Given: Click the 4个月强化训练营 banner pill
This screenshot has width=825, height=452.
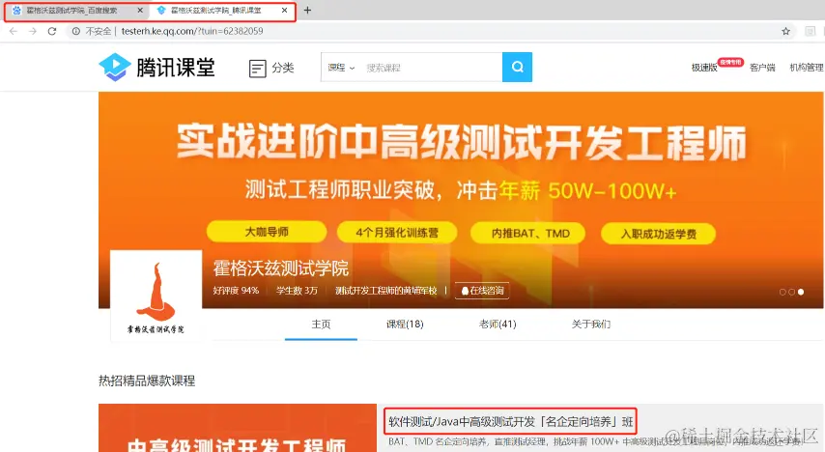Looking at the screenshot, I should [x=397, y=233].
